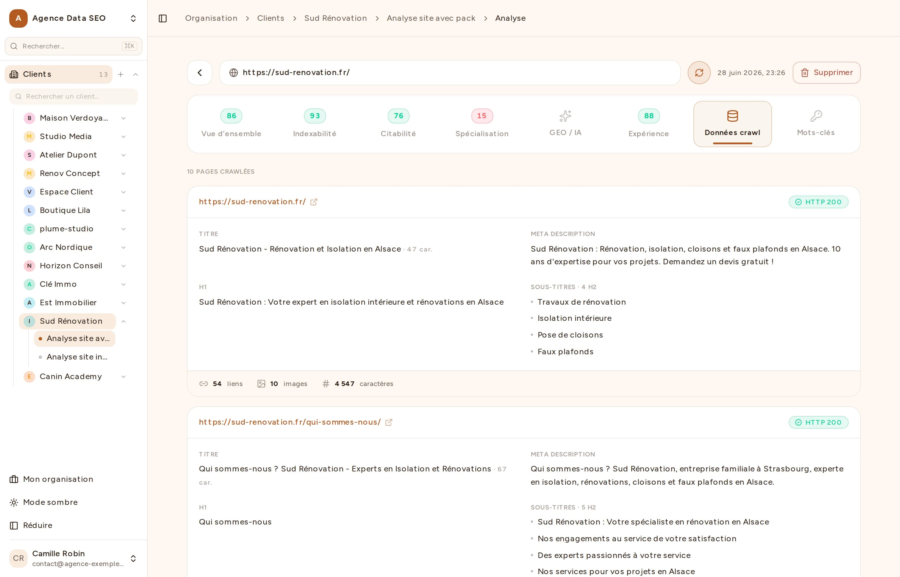Open Analyse site in... sub-item
This screenshot has width=900, height=577.
[74, 357]
